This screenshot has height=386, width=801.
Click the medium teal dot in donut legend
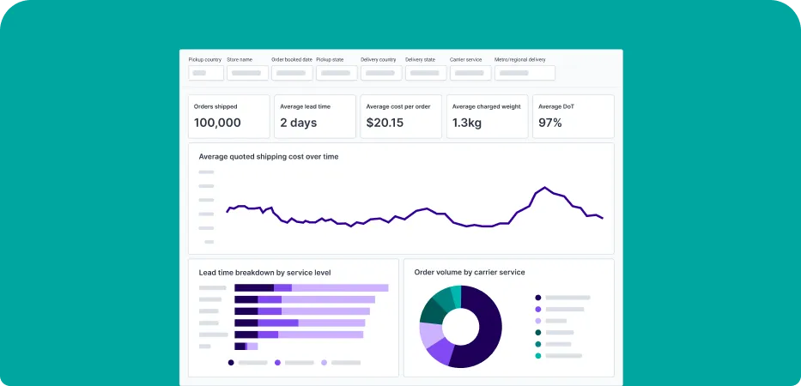coord(538,344)
